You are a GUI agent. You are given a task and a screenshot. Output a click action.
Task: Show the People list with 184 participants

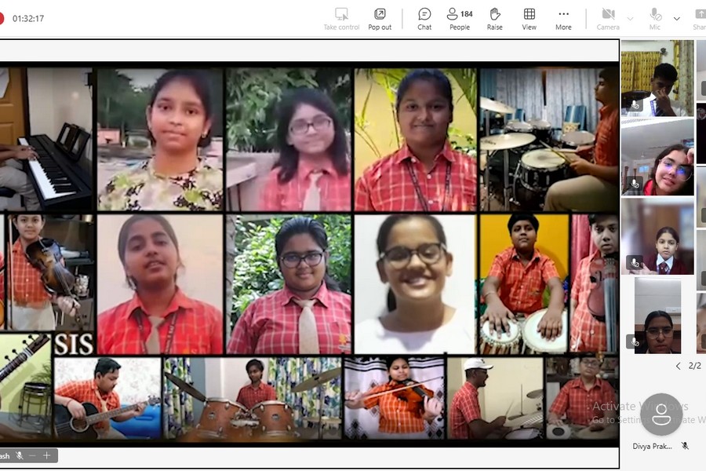coord(460,19)
